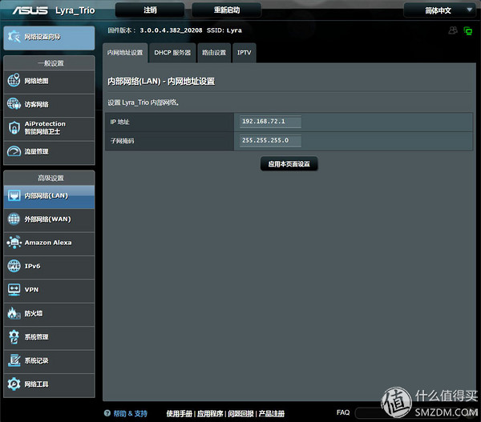Switch to the 内网地址设置 tab
Image resolution: width=481 pixels, height=422 pixels.
coord(125,53)
